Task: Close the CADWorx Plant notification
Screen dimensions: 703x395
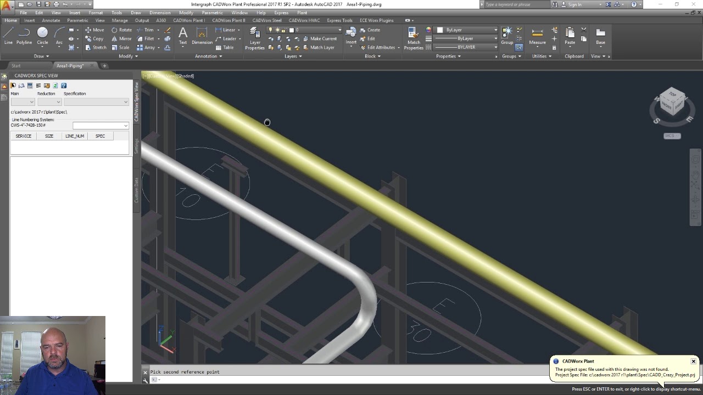Action: (693, 361)
